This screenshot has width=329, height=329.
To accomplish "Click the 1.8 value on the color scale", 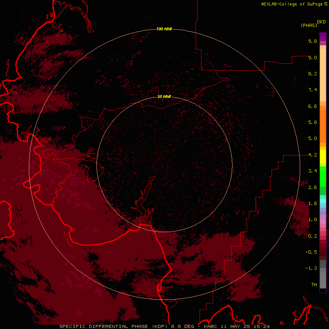I will click(x=313, y=204).
